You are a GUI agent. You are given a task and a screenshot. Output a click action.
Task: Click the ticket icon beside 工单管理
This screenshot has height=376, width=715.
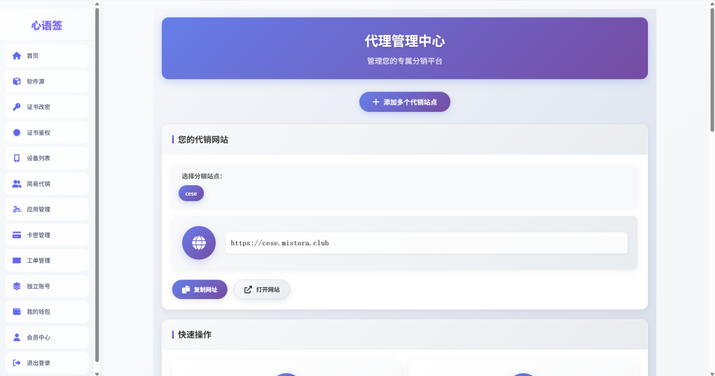tap(17, 261)
